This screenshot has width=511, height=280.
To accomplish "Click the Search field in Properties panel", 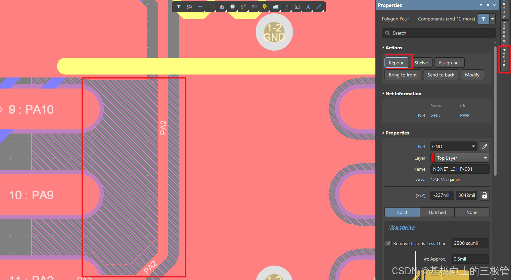I will (x=439, y=33).
